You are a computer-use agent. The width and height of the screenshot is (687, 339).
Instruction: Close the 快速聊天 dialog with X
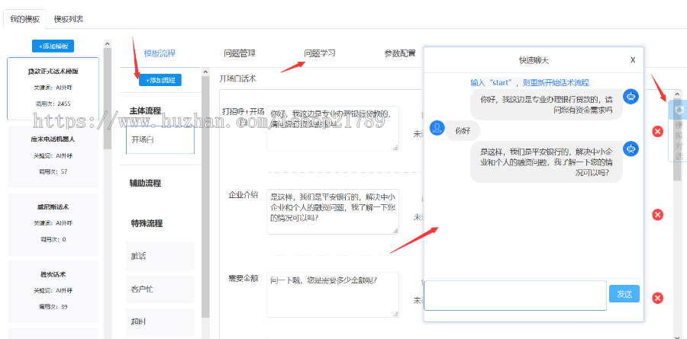[x=633, y=60]
